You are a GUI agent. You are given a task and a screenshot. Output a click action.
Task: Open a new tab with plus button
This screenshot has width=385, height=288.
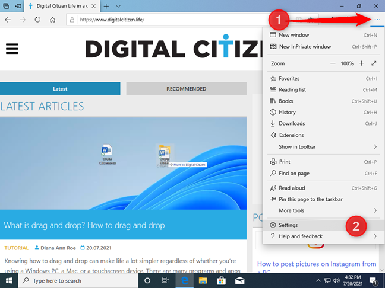point(106,6)
